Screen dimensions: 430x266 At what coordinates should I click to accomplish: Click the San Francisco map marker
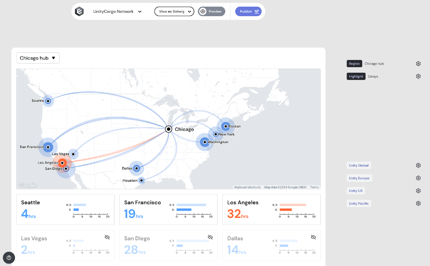click(48, 147)
